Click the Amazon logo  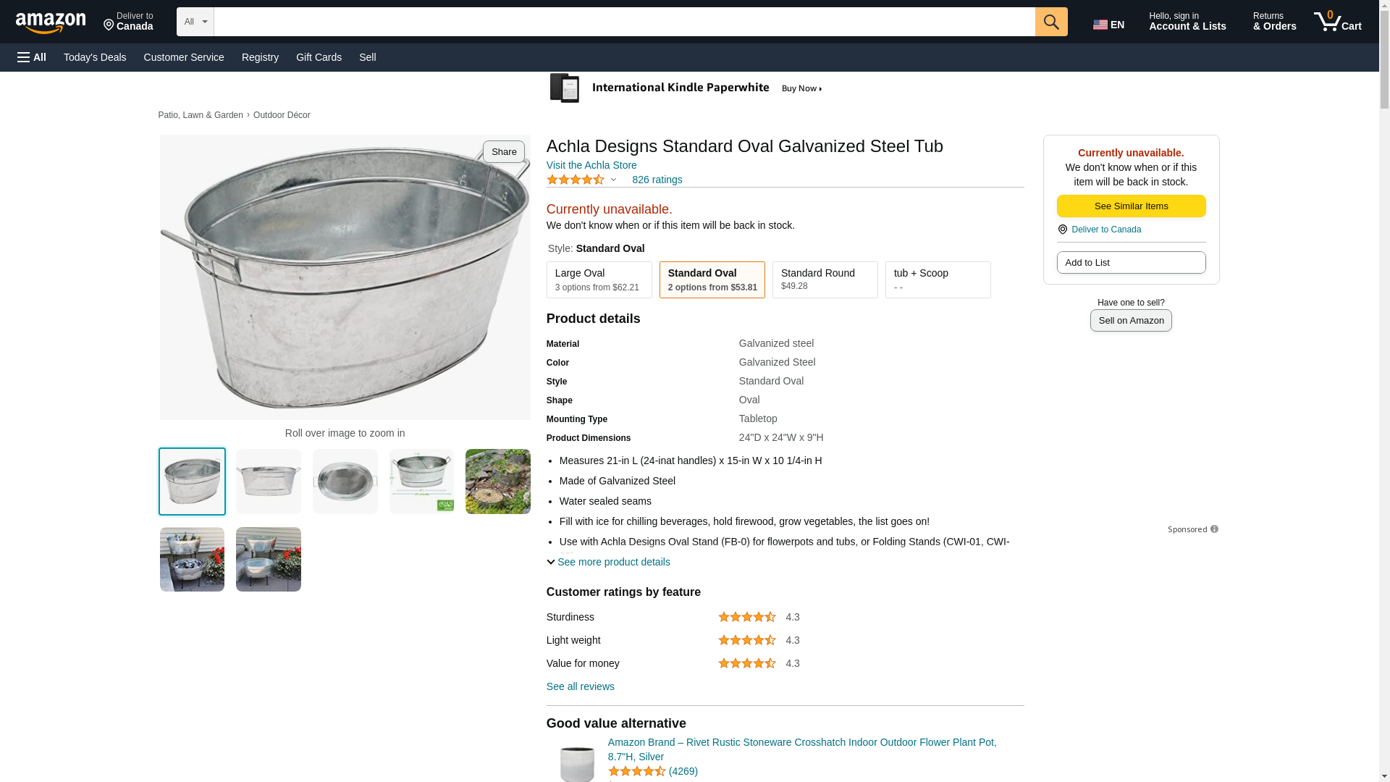pyautogui.click(x=51, y=23)
